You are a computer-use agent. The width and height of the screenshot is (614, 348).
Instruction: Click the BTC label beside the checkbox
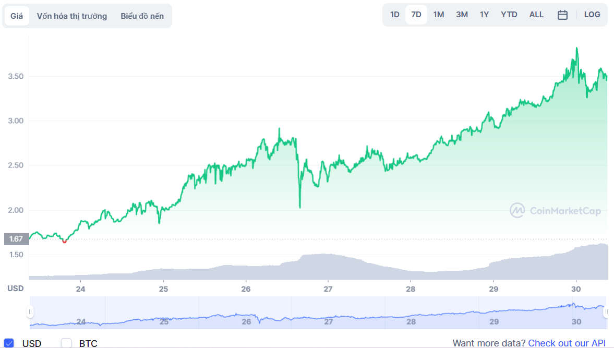(x=88, y=343)
